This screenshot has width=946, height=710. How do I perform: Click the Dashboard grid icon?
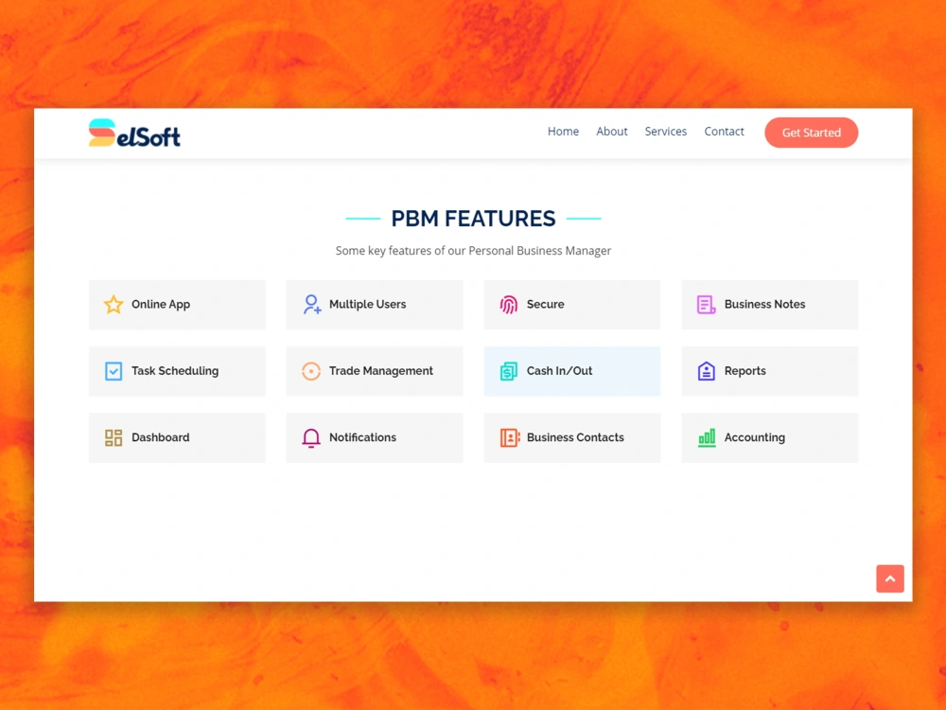(x=114, y=437)
